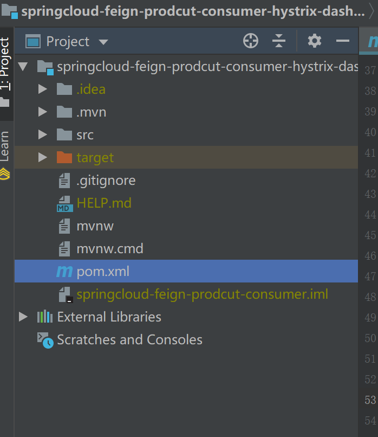Click the HELP.md markdown file icon
Viewport: 378px width, 437px height.
(65, 203)
